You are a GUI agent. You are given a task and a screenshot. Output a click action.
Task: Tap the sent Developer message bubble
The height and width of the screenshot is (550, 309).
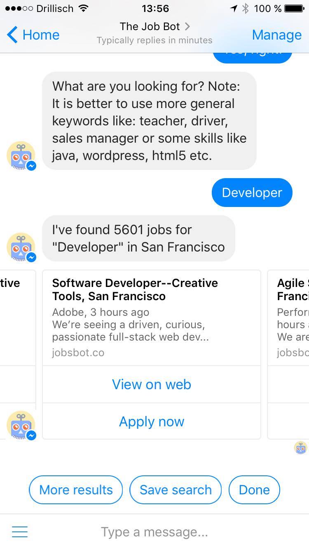tap(252, 193)
